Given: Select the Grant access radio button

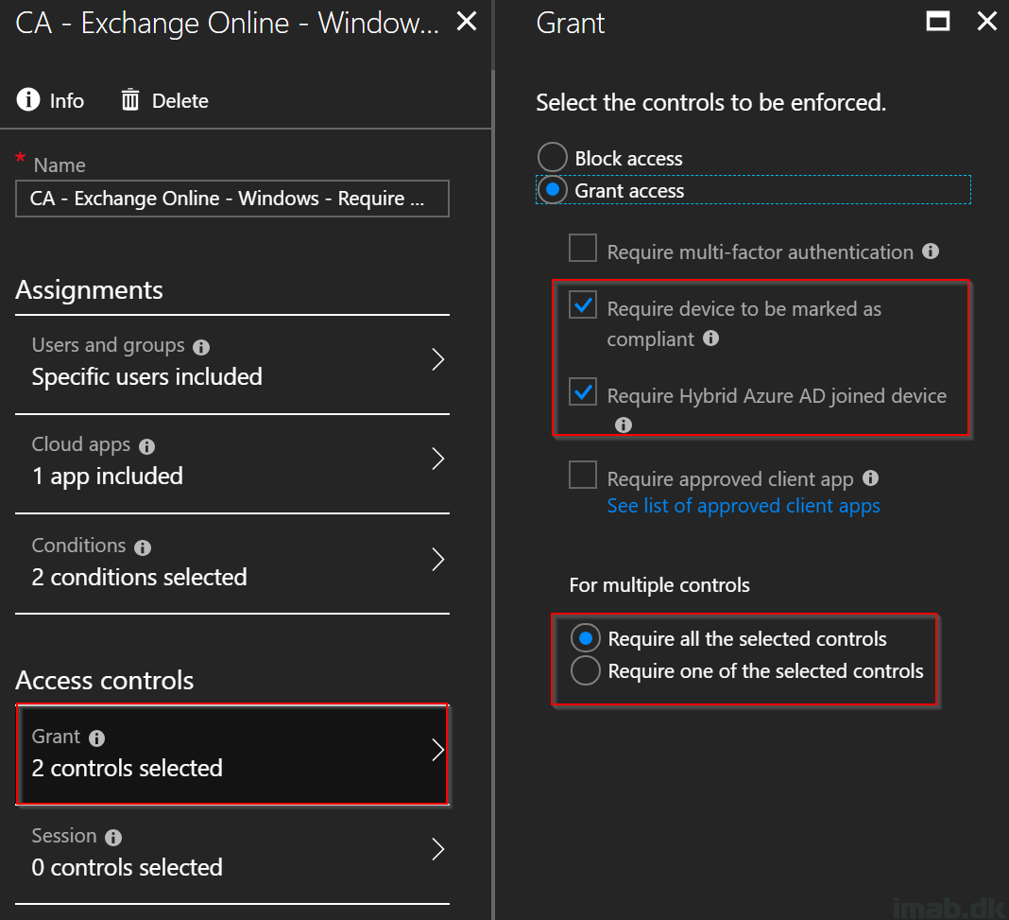Looking at the screenshot, I should tap(552, 190).
